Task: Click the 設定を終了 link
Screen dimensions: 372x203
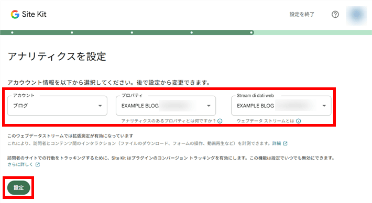Action: (302, 15)
